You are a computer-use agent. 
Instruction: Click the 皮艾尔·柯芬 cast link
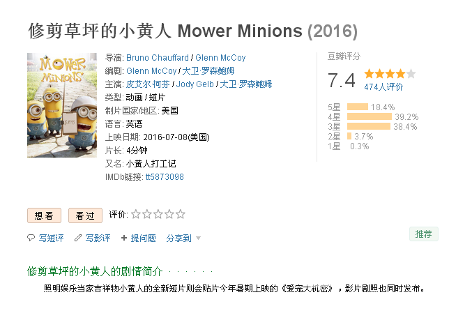[x=148, y=84]
